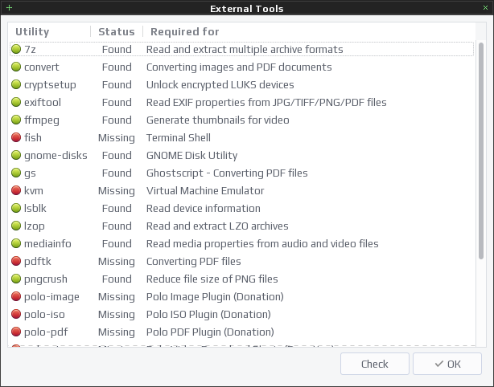Click the Found status of ffmpeg

[117, 120]
